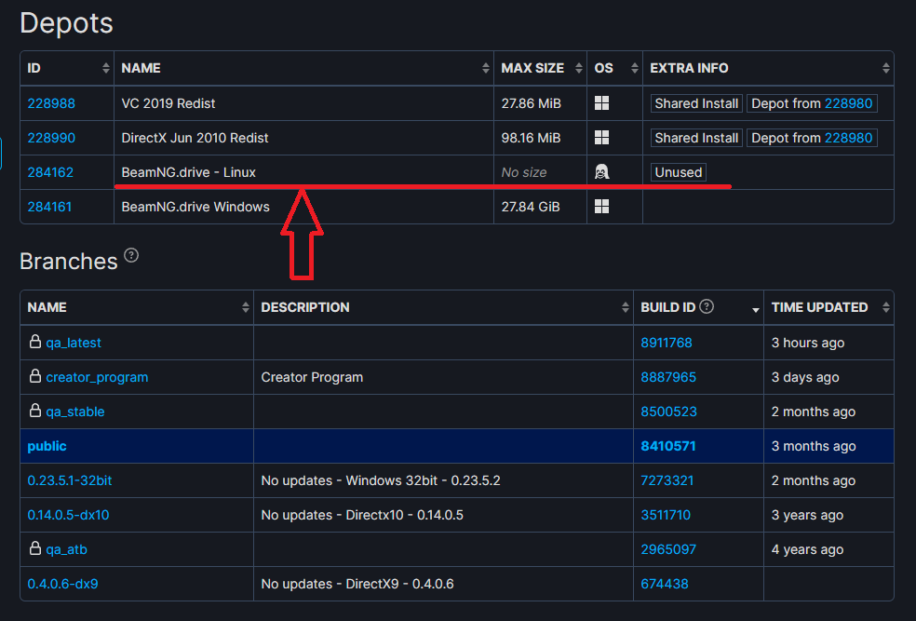The width and height of the screenshot is (916, 621).
Task: Click "No updates - Directx10 - 0.14.0.5" description
Action: click(x=362, y=515)
